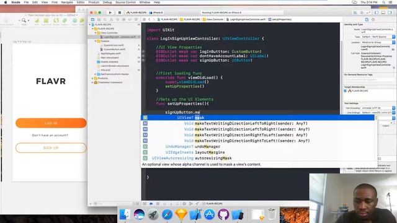Screen dimensions: 397x223
Task: Open Simulator app from the Dock
Action: (238, 215)
